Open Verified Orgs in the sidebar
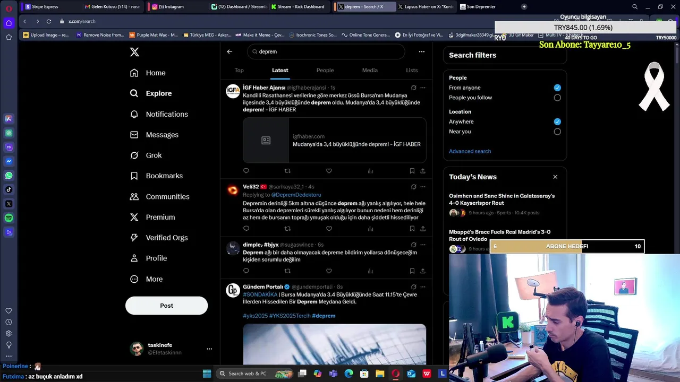 pos(159,238)
